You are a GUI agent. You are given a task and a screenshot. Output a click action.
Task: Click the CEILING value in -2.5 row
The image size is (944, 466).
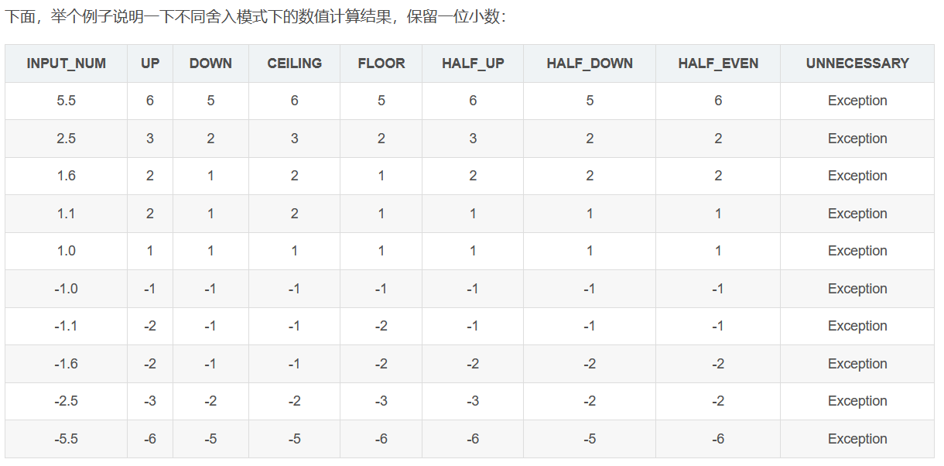pos(294,401)
